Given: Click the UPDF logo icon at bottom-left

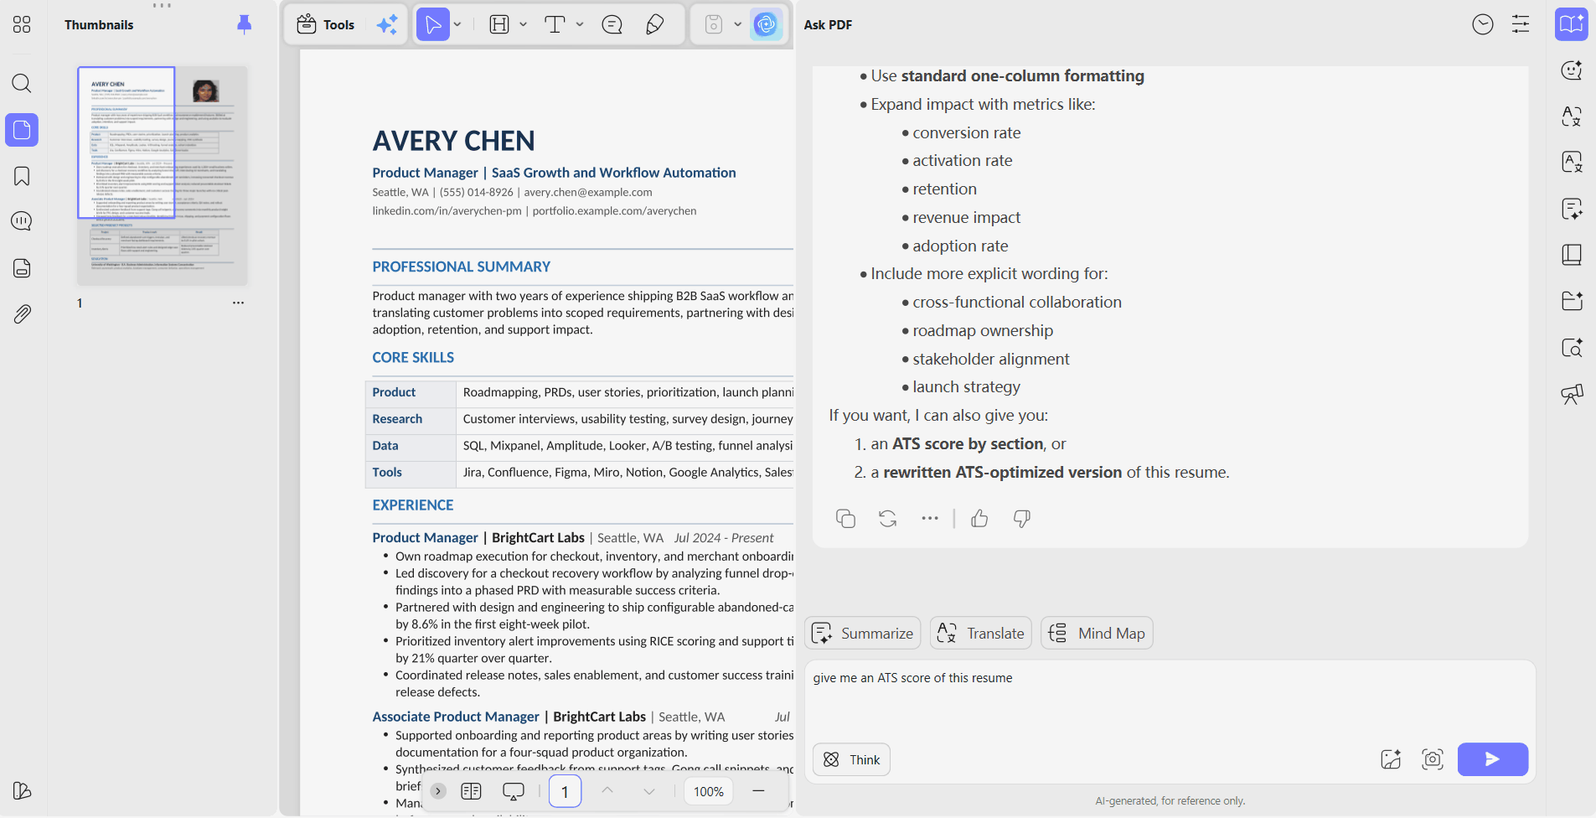Looking at the screenshot, I should tap(22, 790).
